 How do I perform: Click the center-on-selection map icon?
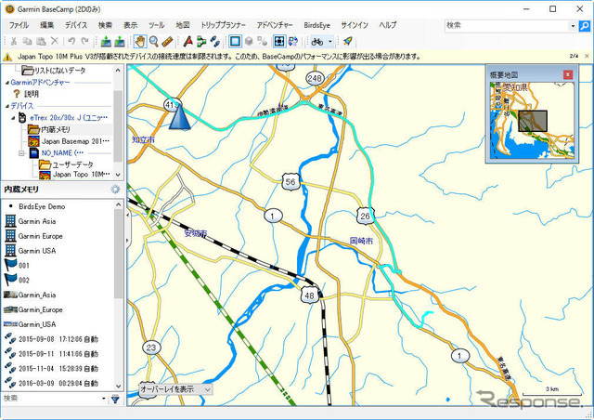point(279,41)
